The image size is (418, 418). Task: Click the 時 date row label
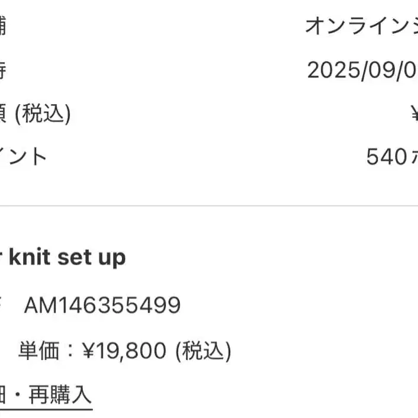pyautogui.click(x=3, y=70)
